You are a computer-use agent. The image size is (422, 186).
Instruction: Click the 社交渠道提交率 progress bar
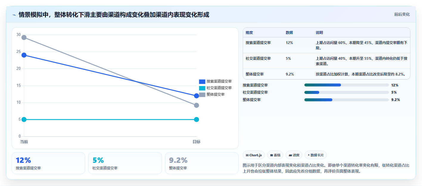(347, 92)
